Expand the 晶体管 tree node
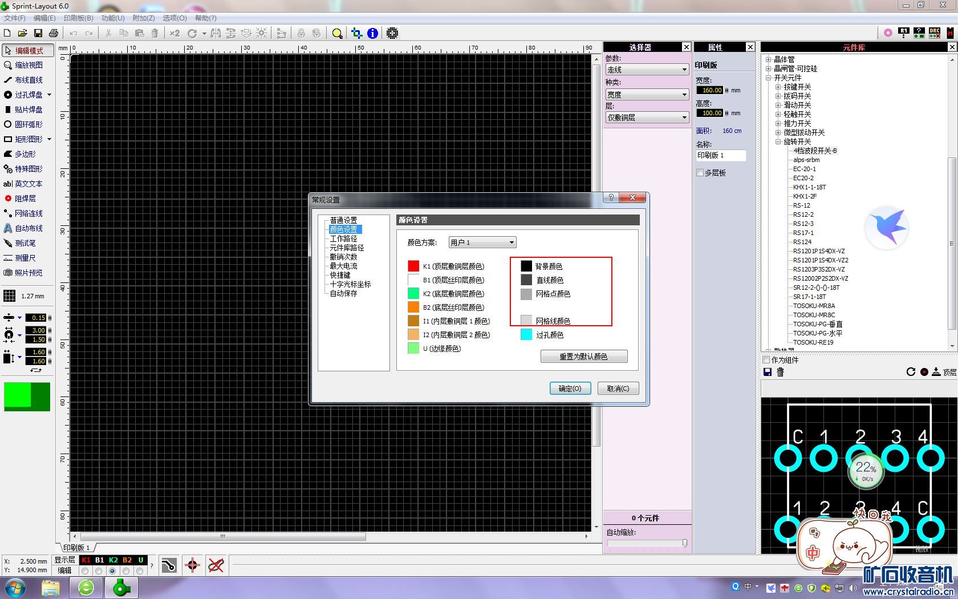 pyautogui.click(x=769, y=59)
